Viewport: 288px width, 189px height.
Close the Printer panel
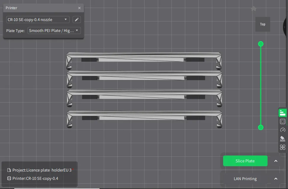pos(79,8)
